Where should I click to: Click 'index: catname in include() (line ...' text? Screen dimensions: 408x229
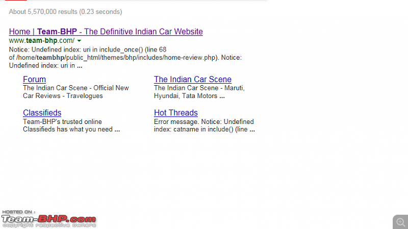[205, 130]
